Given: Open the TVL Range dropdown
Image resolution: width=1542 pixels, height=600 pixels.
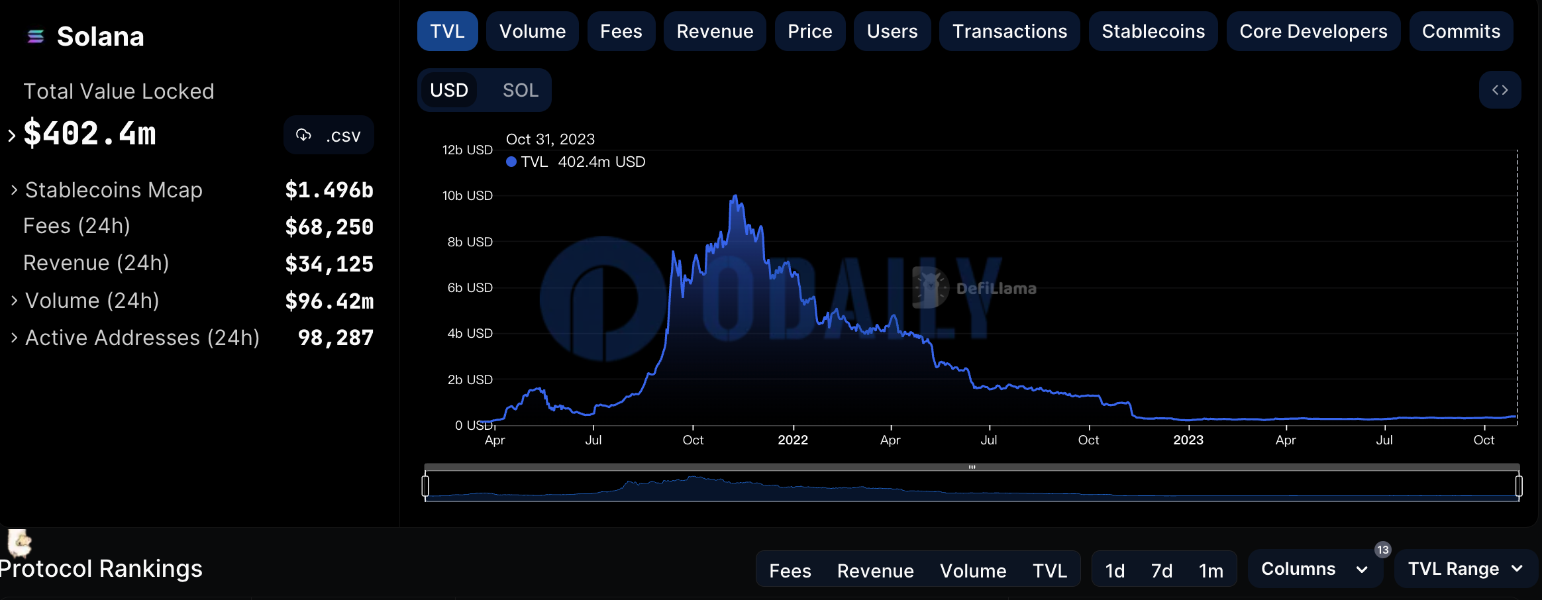Looking at the screenshot, I should (x=1465, y=569).
